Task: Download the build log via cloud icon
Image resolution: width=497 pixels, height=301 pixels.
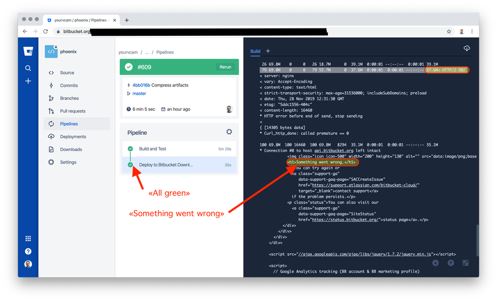Action: point(467,48)
